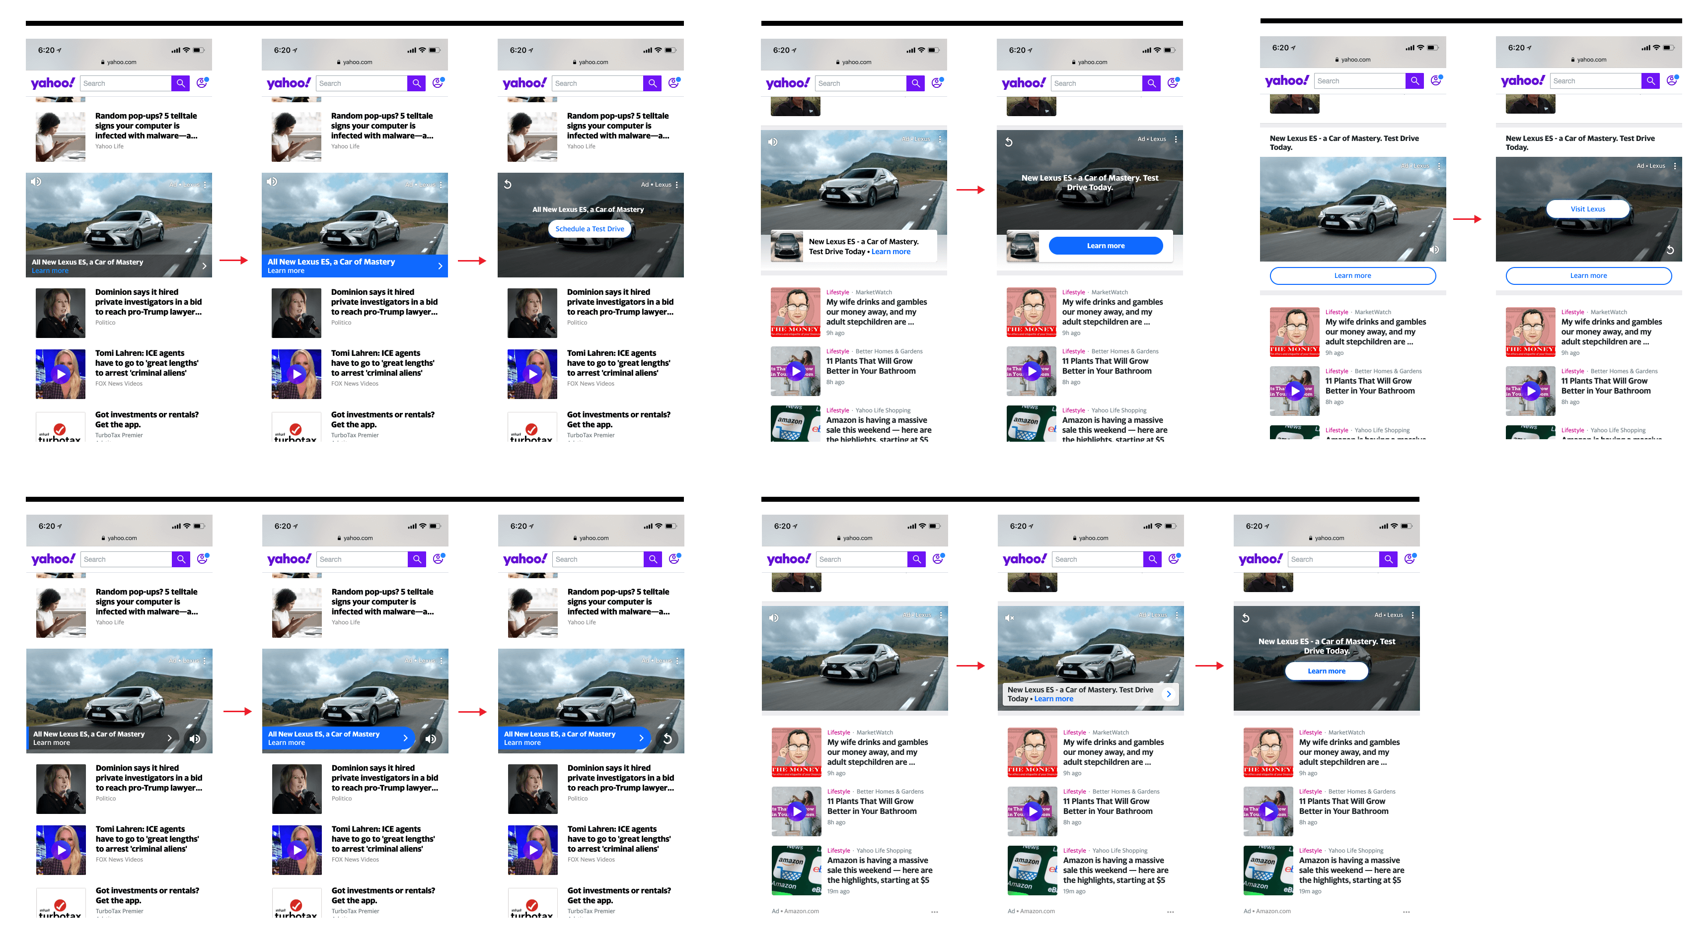The image size is (1708, 938).
Task: Click replay icon in the solid blue 'Learn more' ad
Action: (1009, 142)
